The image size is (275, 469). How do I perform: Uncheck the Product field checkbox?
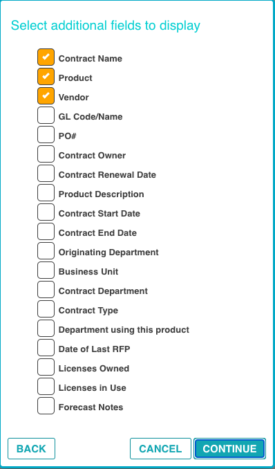pos(46,76)
